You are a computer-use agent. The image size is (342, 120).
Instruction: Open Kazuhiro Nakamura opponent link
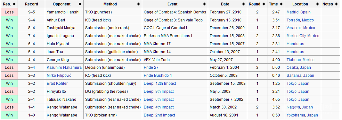click(64, 68)
